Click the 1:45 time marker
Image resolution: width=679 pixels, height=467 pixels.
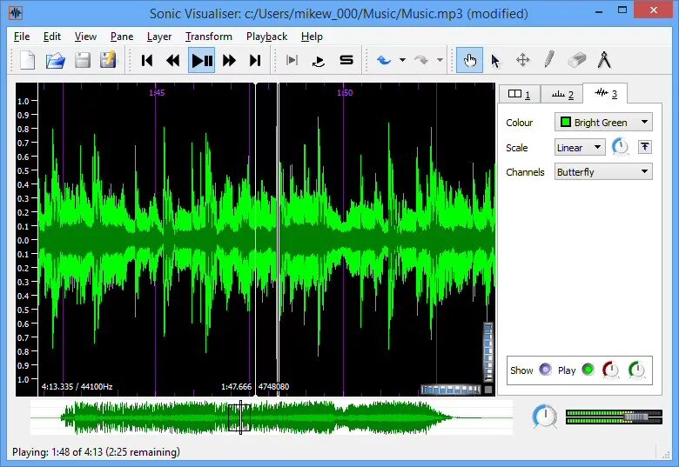click(x=157, y=92)
